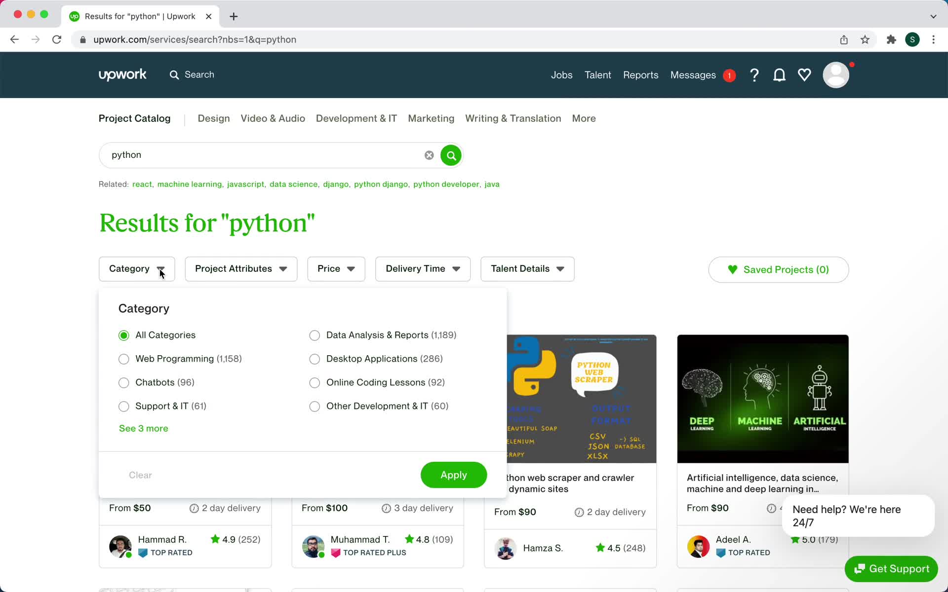Clear the python search field with the X icon

[x=429, y=155]
